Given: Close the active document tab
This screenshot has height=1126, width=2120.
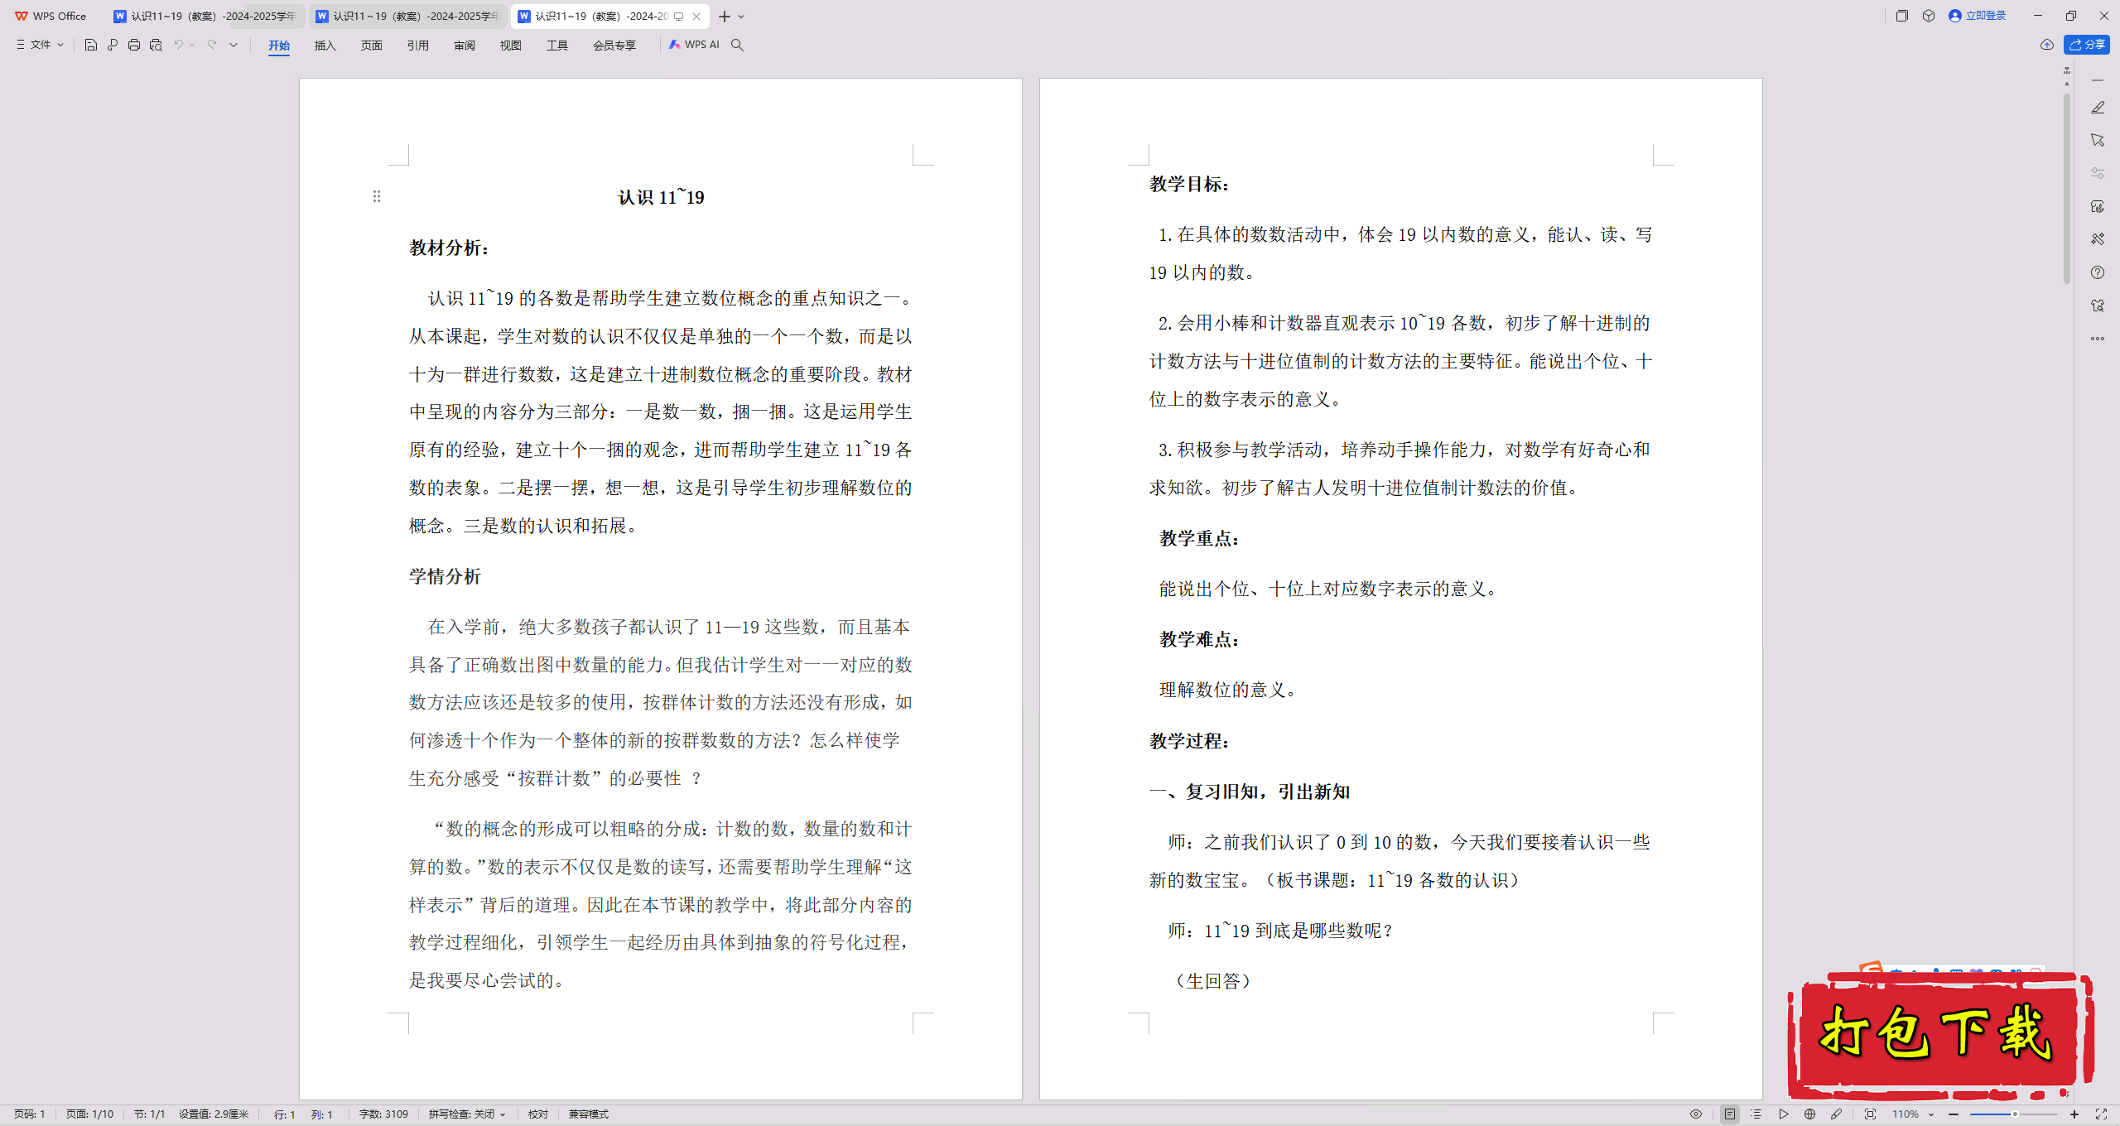Looking at the screenshot, I should [696, 17].
